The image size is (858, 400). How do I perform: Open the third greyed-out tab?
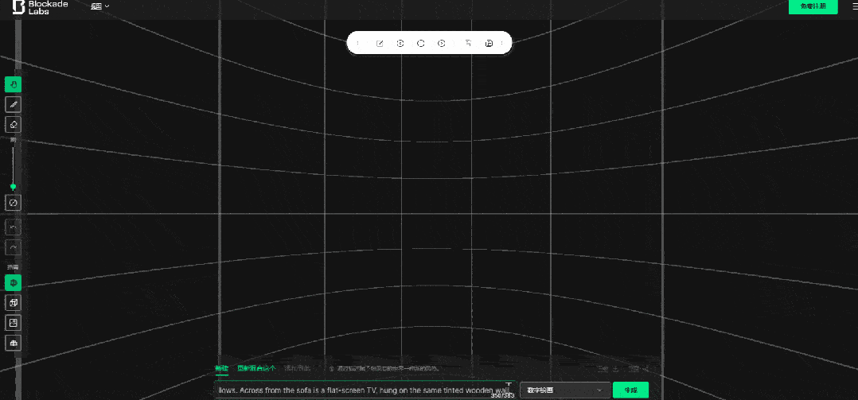click(297, 368)
